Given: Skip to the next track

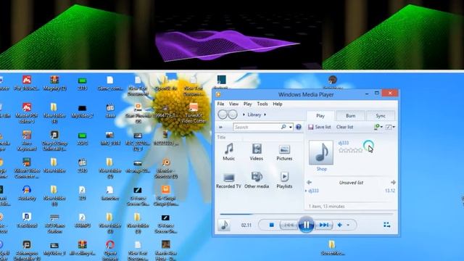Looking at the screenshot, I should click(323, 225).
